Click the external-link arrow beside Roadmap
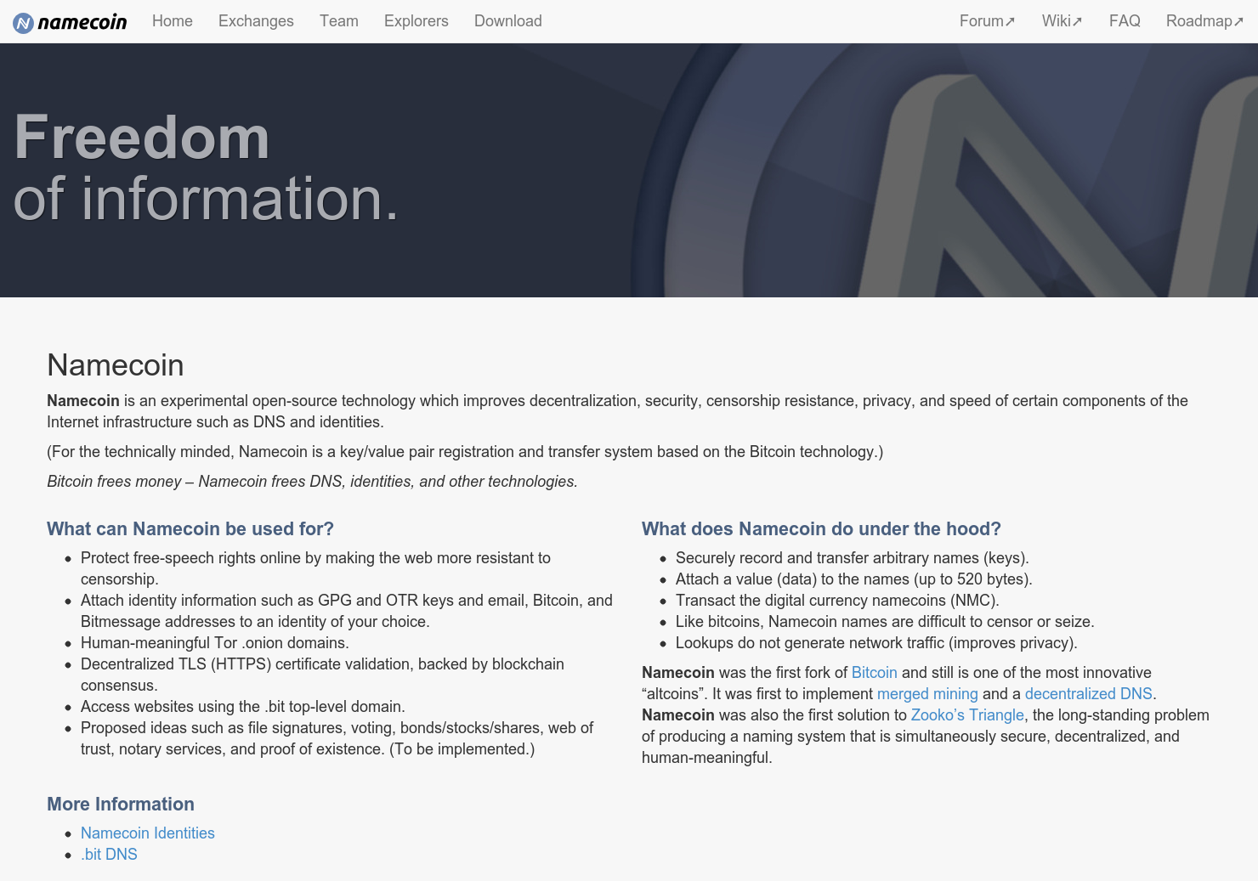This screenshot has height=881, width=1258. [1239, 20]
